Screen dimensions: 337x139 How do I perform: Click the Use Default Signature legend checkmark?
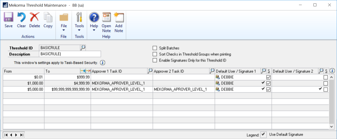click(263, 135)
